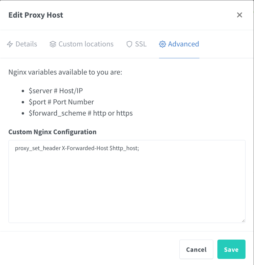Click the Custom Nginx Configuration label

coord(52,132)
